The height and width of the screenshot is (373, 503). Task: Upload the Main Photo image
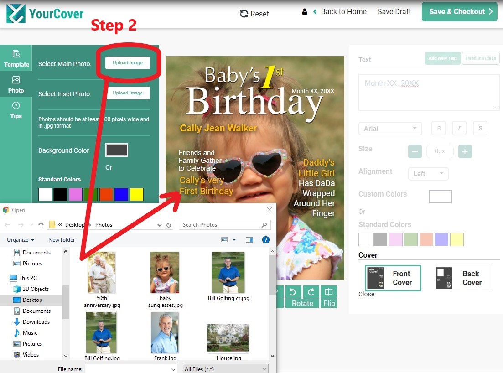[x=128, y=63]
